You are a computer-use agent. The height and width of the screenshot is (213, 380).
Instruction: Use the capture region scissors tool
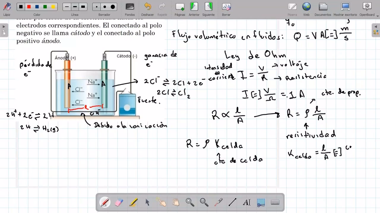(x=261, y=202)
